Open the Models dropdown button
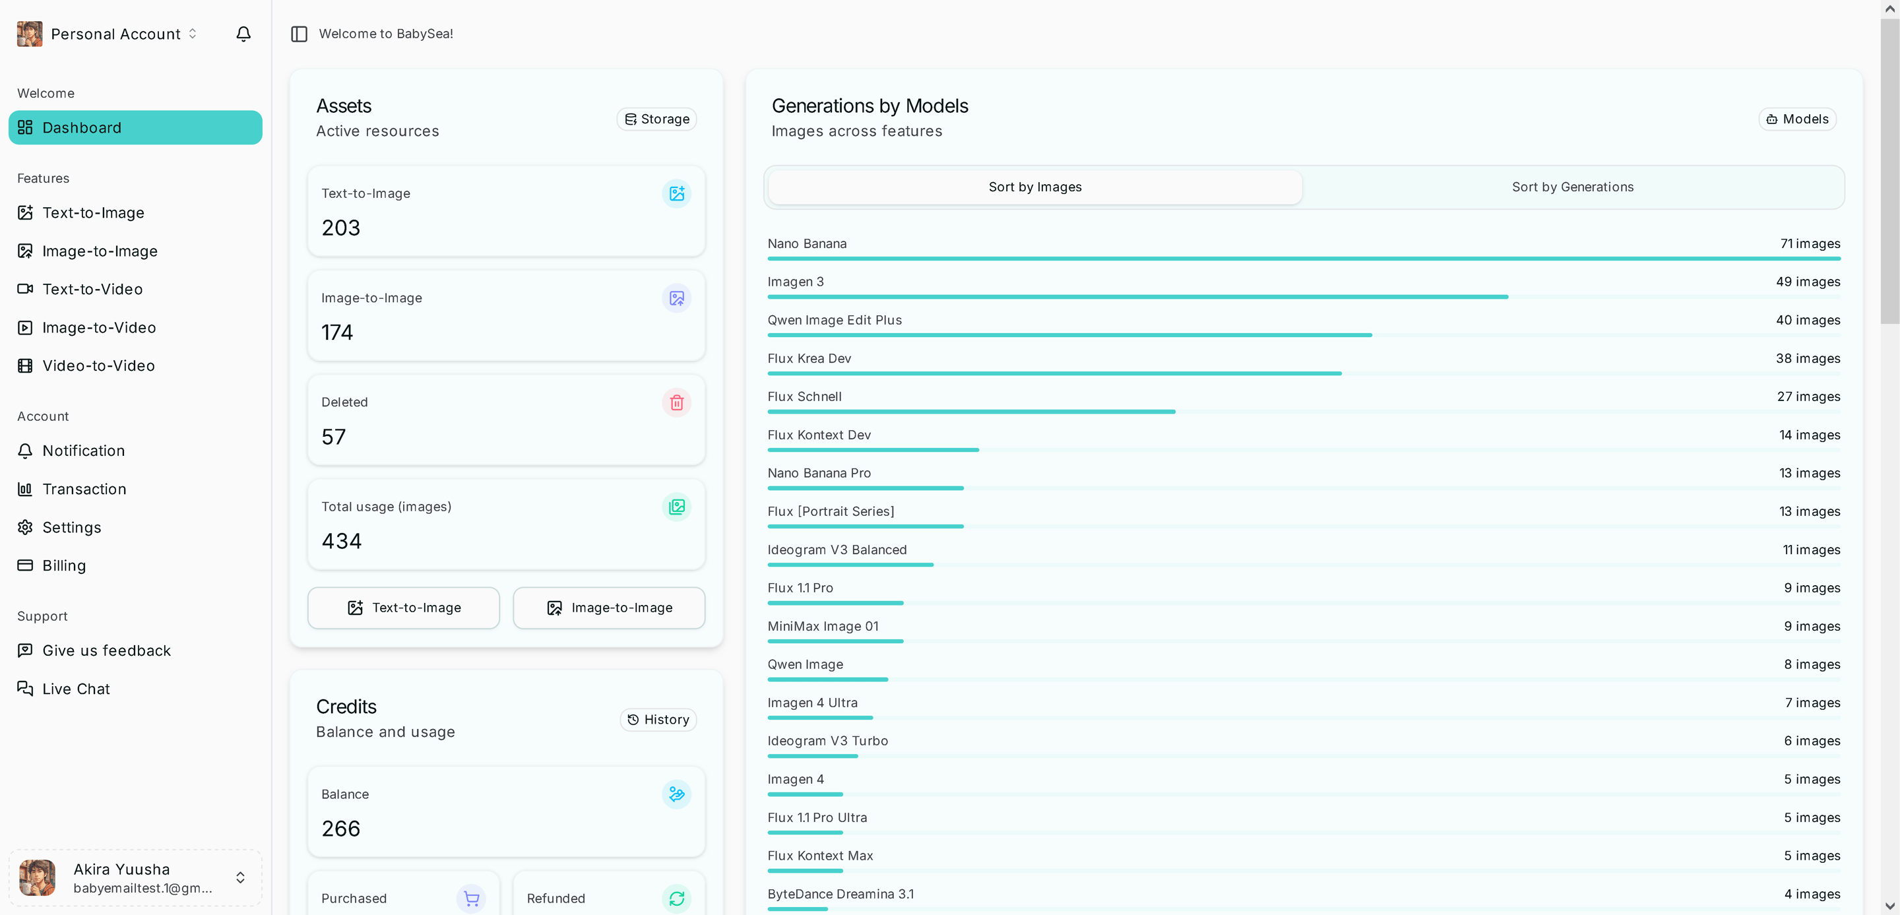Screen dimensions: 1900x915 click(1798, 119)
